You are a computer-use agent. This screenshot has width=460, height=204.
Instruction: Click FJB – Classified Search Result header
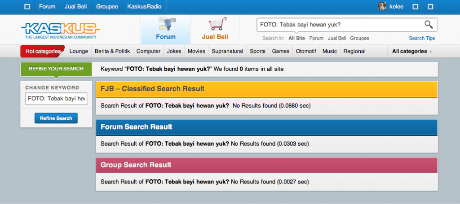pos(267,89)
